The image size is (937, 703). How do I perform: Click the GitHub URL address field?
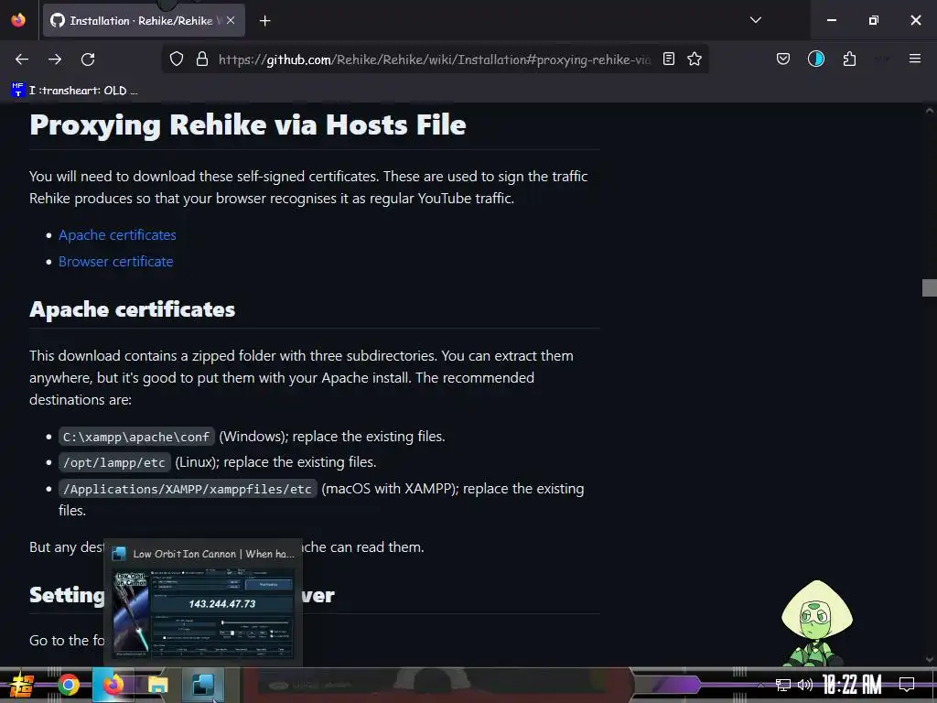tap(435, 59)
